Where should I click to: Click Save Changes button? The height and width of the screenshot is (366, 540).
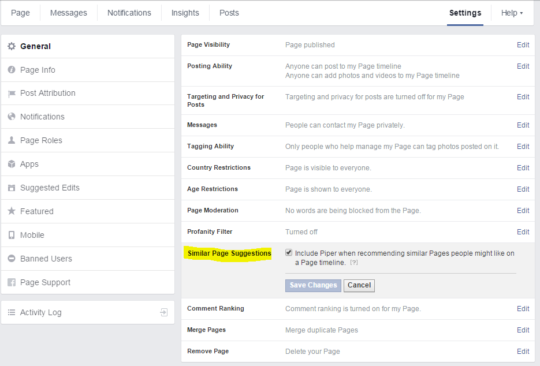click(x=313, y=285)
